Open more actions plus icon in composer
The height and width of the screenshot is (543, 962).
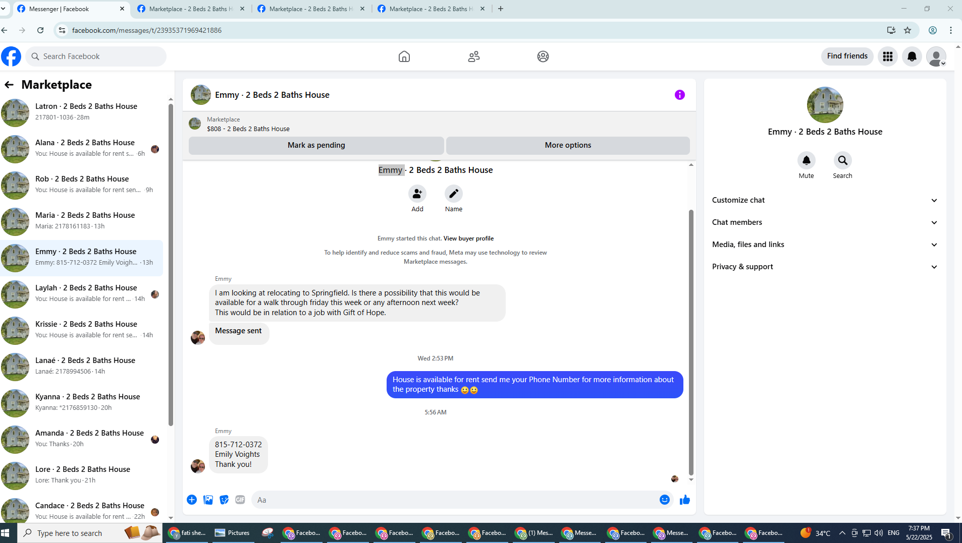(x=192, y=500)
